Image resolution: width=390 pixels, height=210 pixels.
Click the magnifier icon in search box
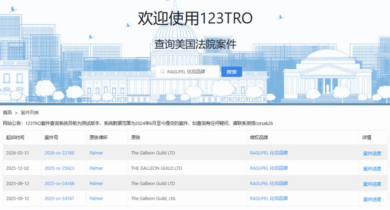click(162, 71)
